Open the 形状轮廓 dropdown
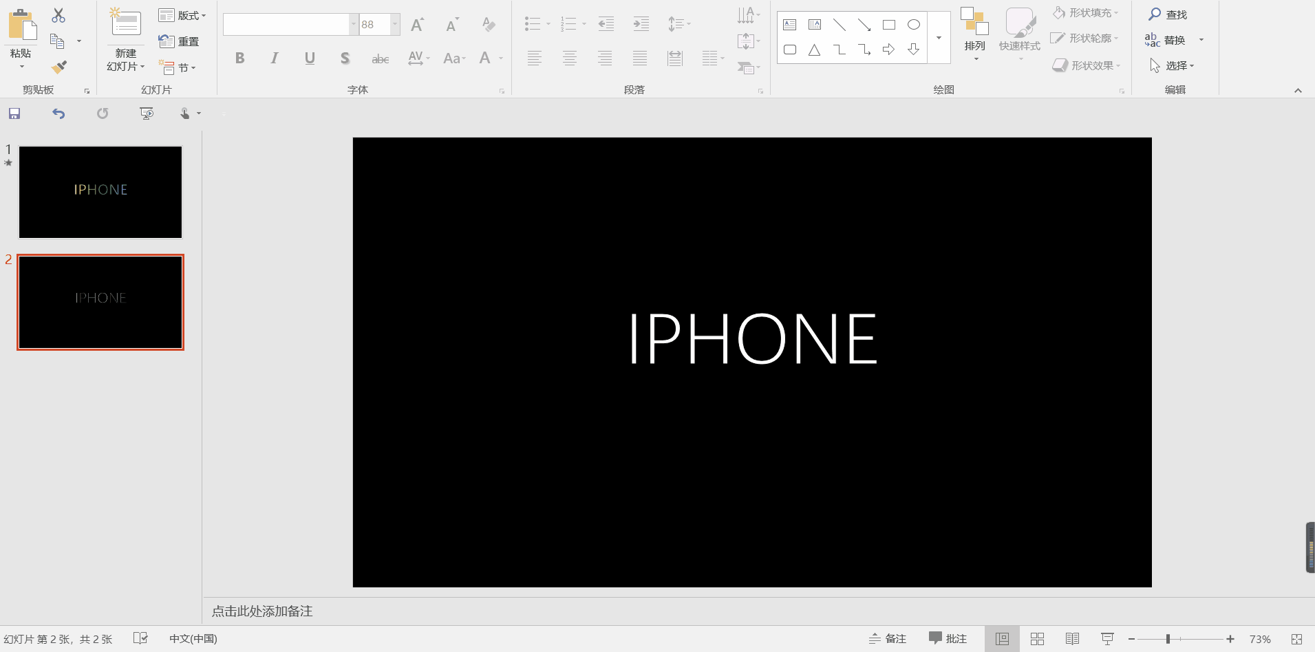The image size is (1315, 652). pos(1085,38)
